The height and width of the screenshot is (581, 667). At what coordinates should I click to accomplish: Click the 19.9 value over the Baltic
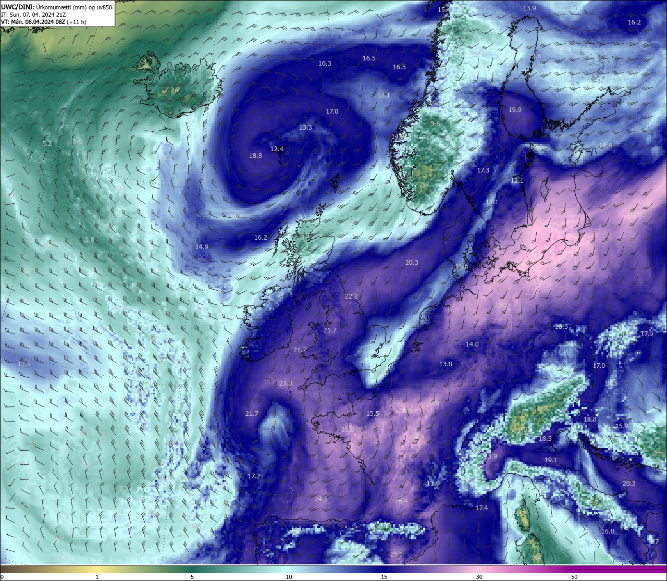coord(515,109)
